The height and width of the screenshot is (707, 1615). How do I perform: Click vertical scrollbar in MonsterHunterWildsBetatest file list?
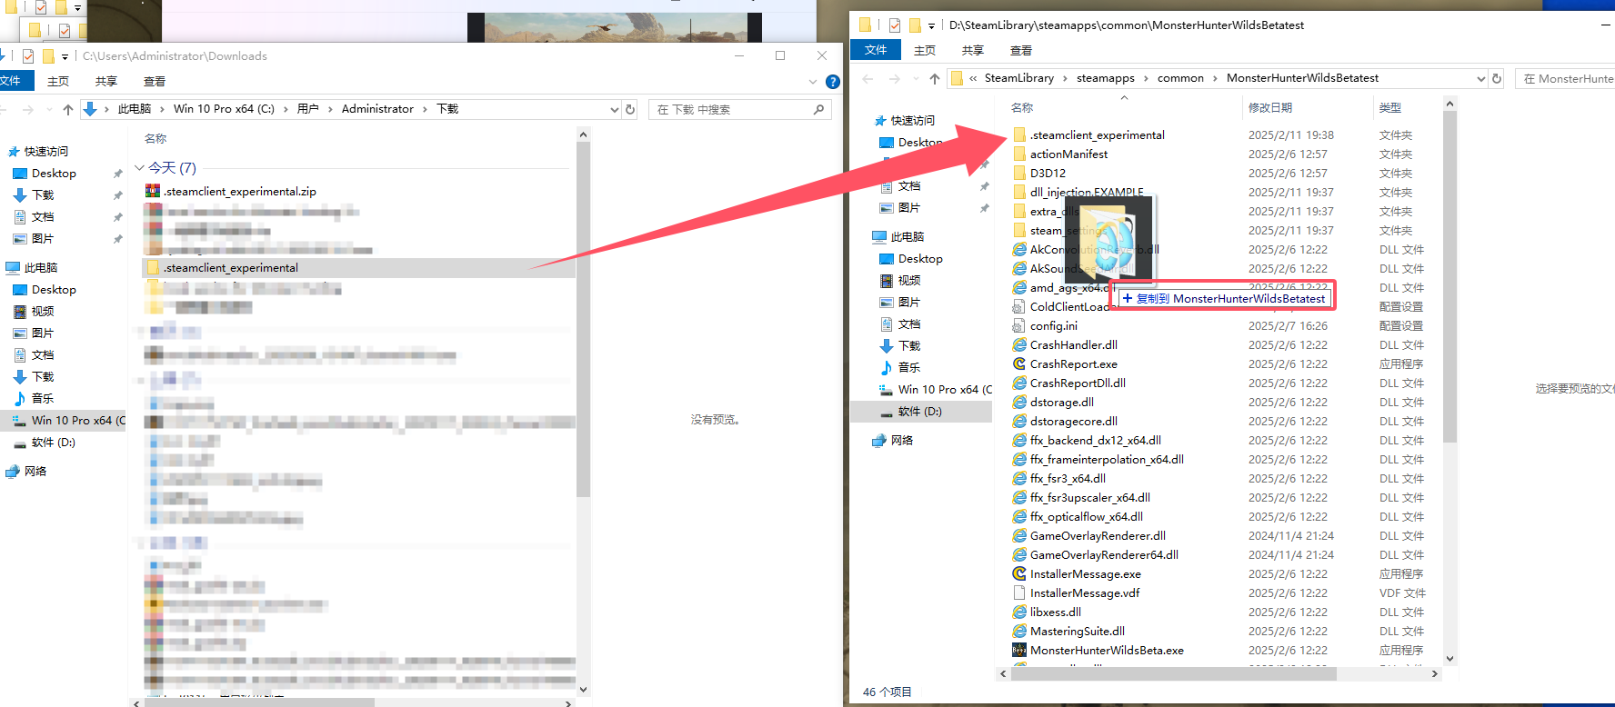click(x=1449, y=277)
